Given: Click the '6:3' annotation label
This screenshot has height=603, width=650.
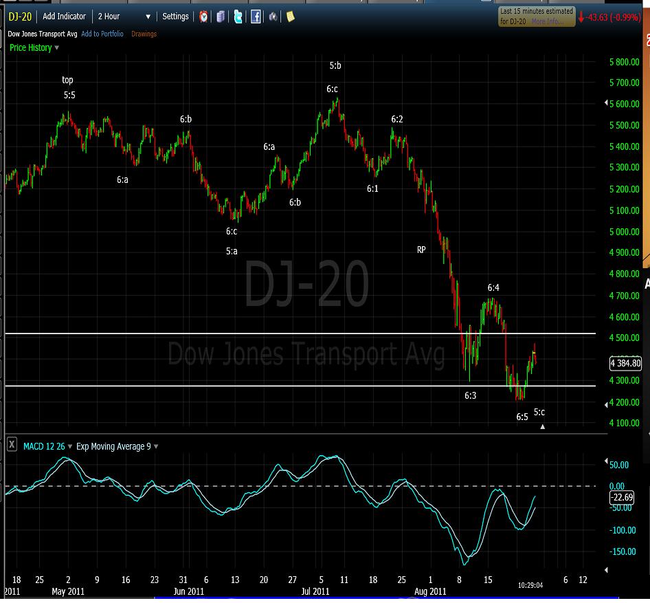Looking at the screenshot, I should click(x=471, y=395).
